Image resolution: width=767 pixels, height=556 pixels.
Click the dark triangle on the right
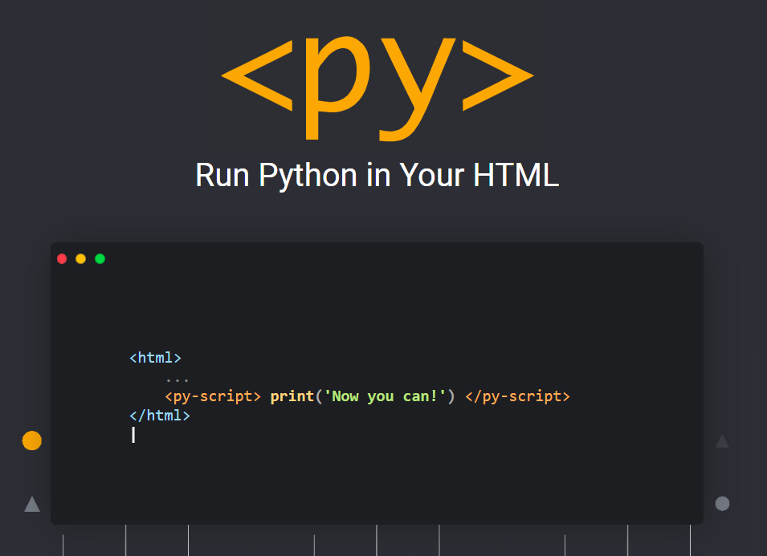(722, 441)
